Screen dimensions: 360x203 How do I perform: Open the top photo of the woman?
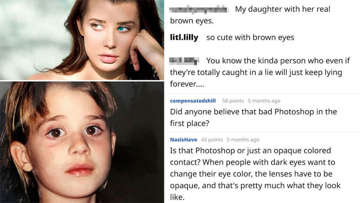(82, 40)
